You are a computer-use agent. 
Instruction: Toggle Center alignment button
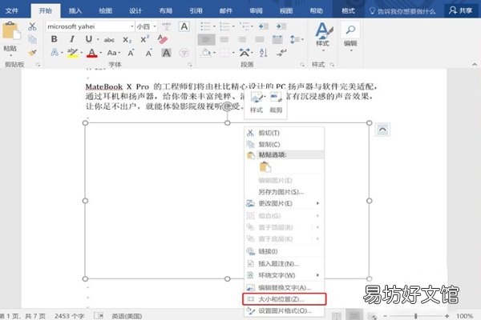point(224,39)
